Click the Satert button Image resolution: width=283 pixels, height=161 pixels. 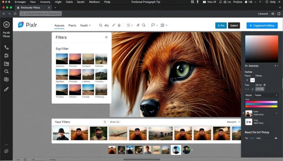point(234,25)
